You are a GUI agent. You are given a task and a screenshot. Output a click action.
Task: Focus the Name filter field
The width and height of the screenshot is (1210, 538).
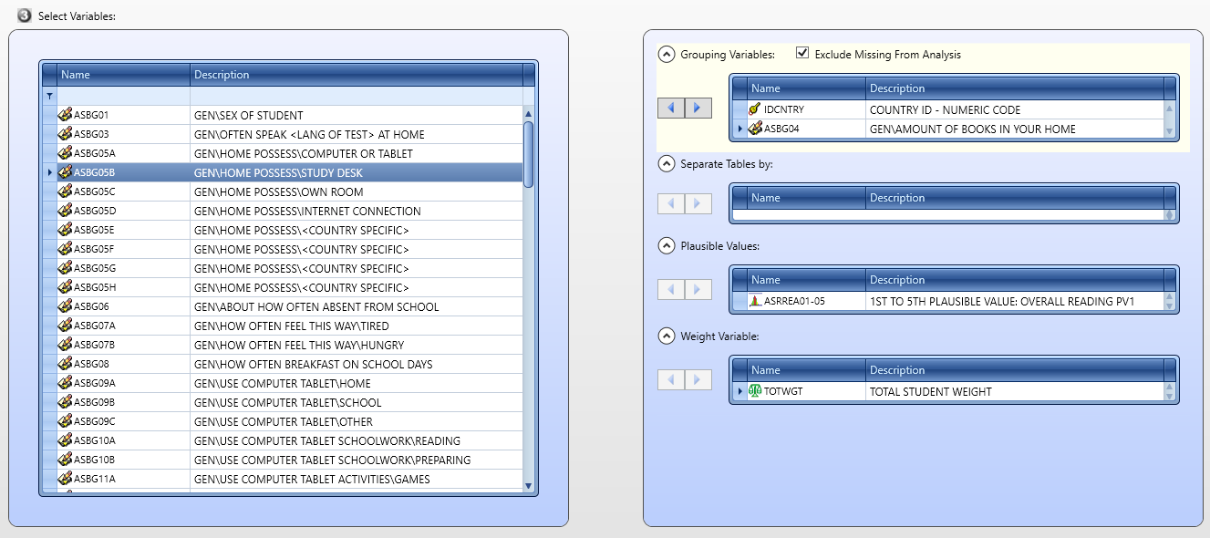[x=123, y=96]
